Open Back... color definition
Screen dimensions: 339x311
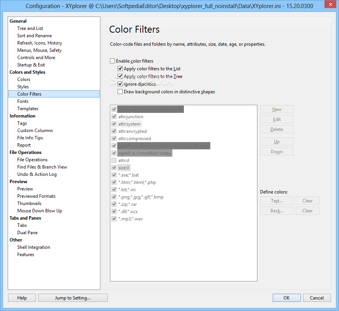[277, 211]
